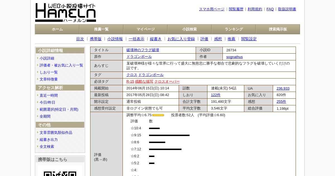Open the 小説検索 navigation tab
This screenshot has width=335, height=176.
[190, 29]
